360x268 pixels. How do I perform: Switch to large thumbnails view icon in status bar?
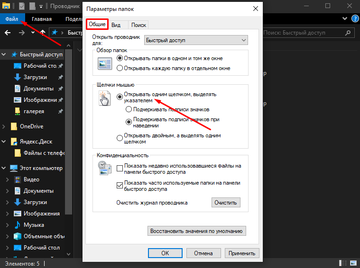(353, 263)
